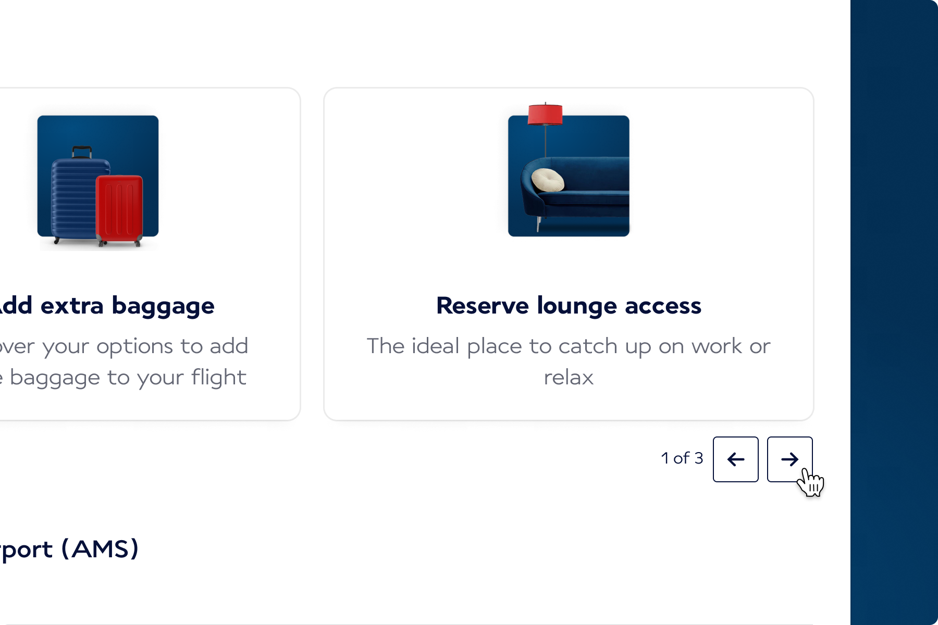Click the lamp pole in the lounge image
Image resolution: width=938 pixels, height=625 pixels.
(545, 141)
